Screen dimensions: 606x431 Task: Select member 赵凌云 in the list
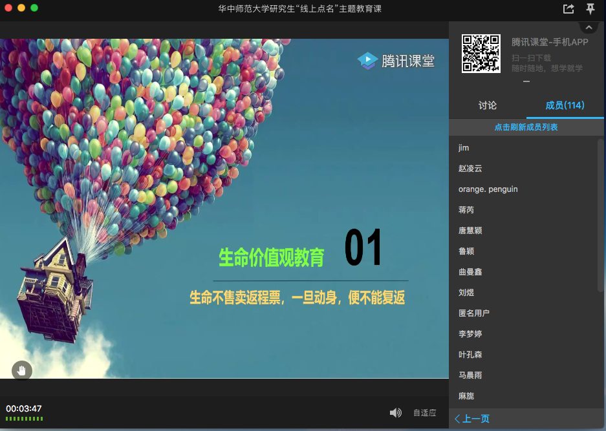point(470,169)
